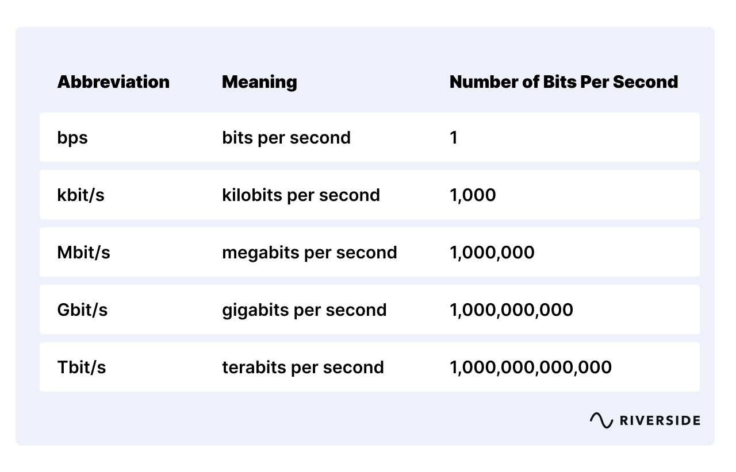This screenshot has width=736, height=472.
Task: Select the gigabits per second text
Action: click(x=304, y=310)
